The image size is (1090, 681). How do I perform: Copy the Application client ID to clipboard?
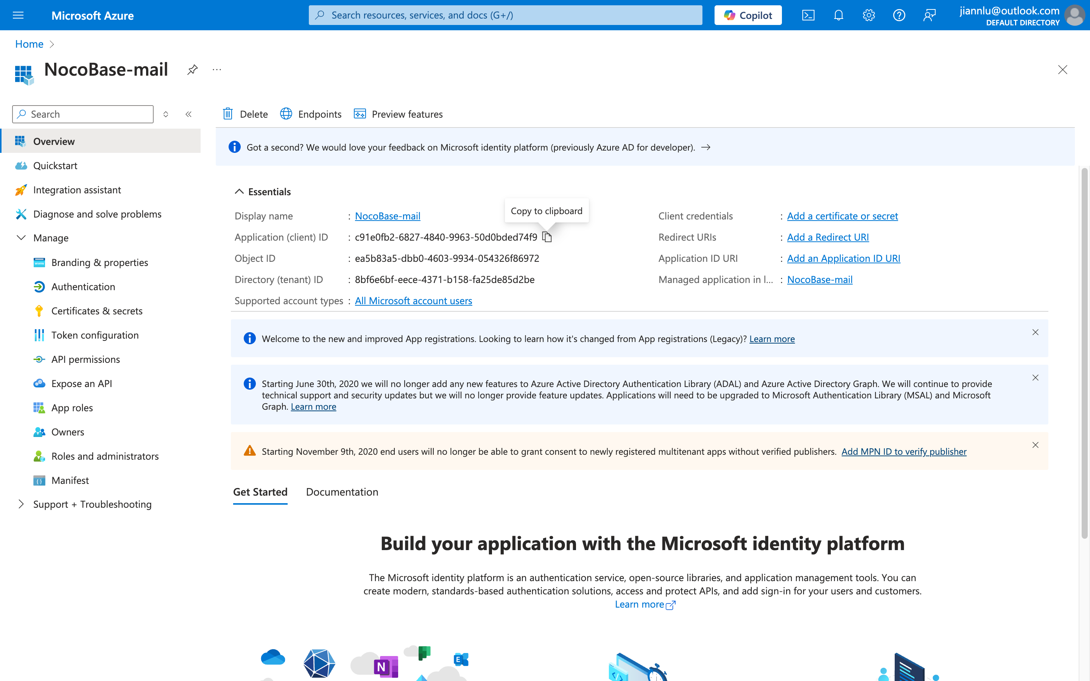tap(547, 237)
